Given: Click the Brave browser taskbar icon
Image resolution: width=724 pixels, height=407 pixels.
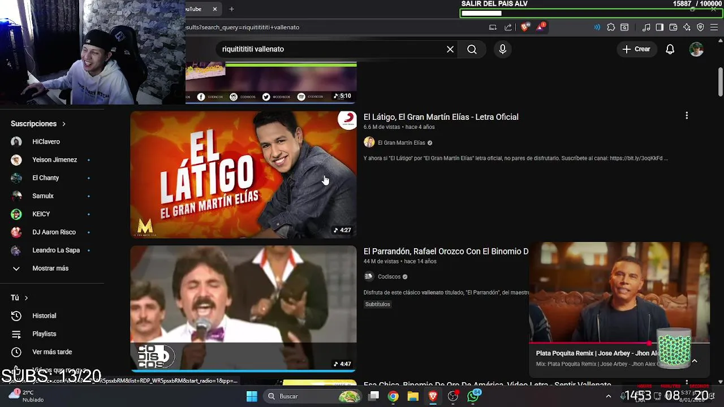Looking at the screenshot, I should 433,396.
